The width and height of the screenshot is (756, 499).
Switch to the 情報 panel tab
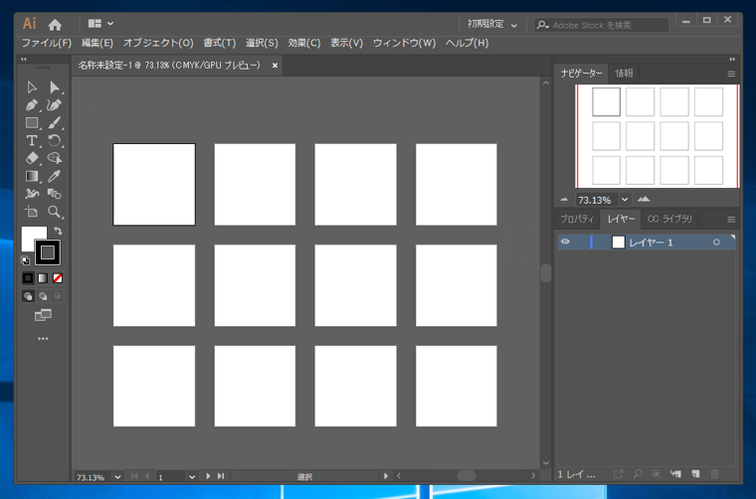pyautogui.click(x=624, y=74)
